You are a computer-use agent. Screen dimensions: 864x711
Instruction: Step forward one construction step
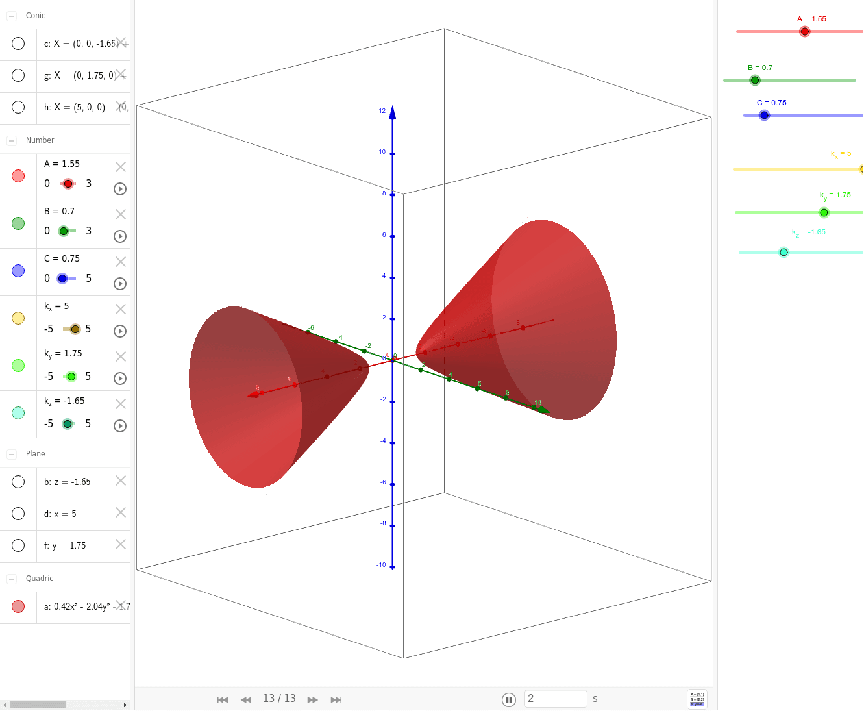pyautogui.click(x=312, y=699)
